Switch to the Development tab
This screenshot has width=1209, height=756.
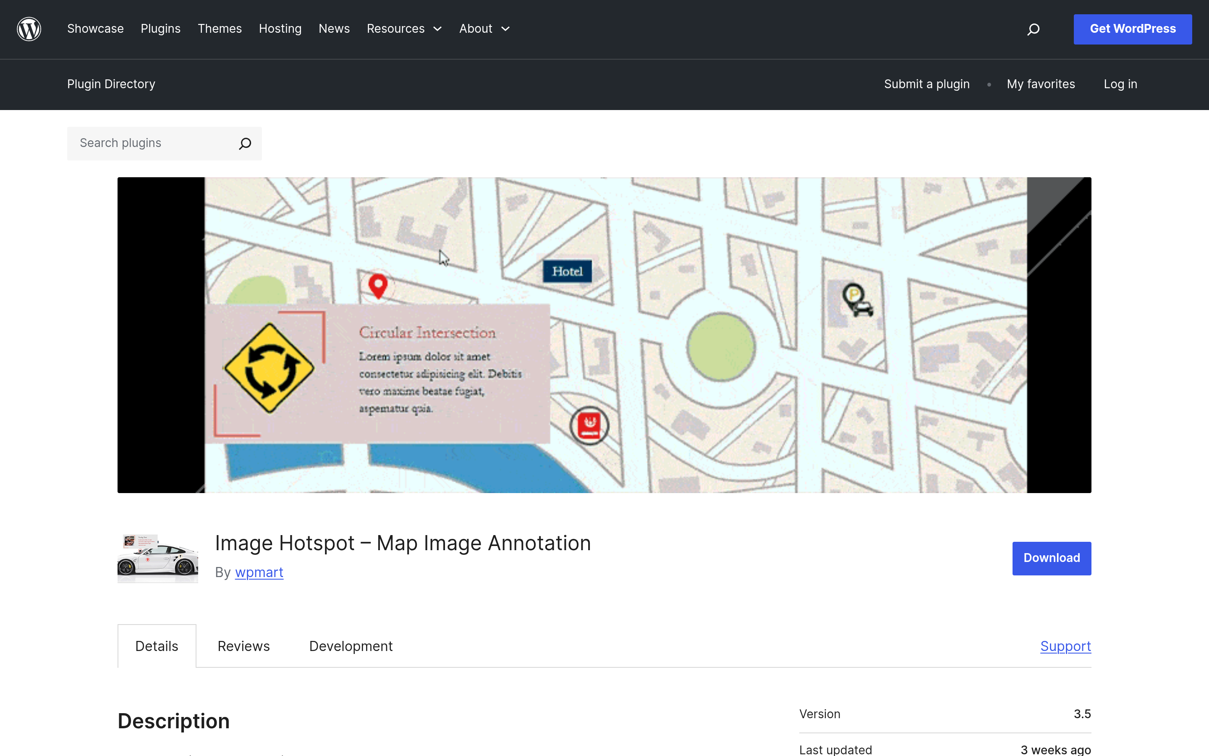[x=351, y=646]
